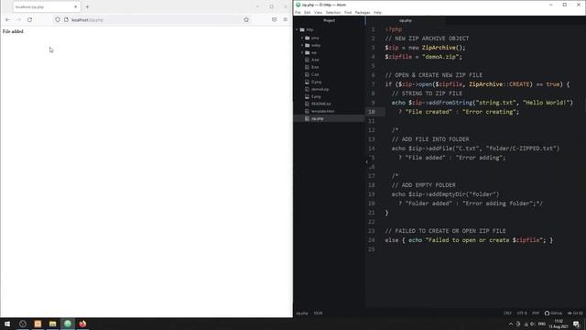Click line number 10 in the gutter
Viewport: 586px width, 330px height.
tap(372, 112)
